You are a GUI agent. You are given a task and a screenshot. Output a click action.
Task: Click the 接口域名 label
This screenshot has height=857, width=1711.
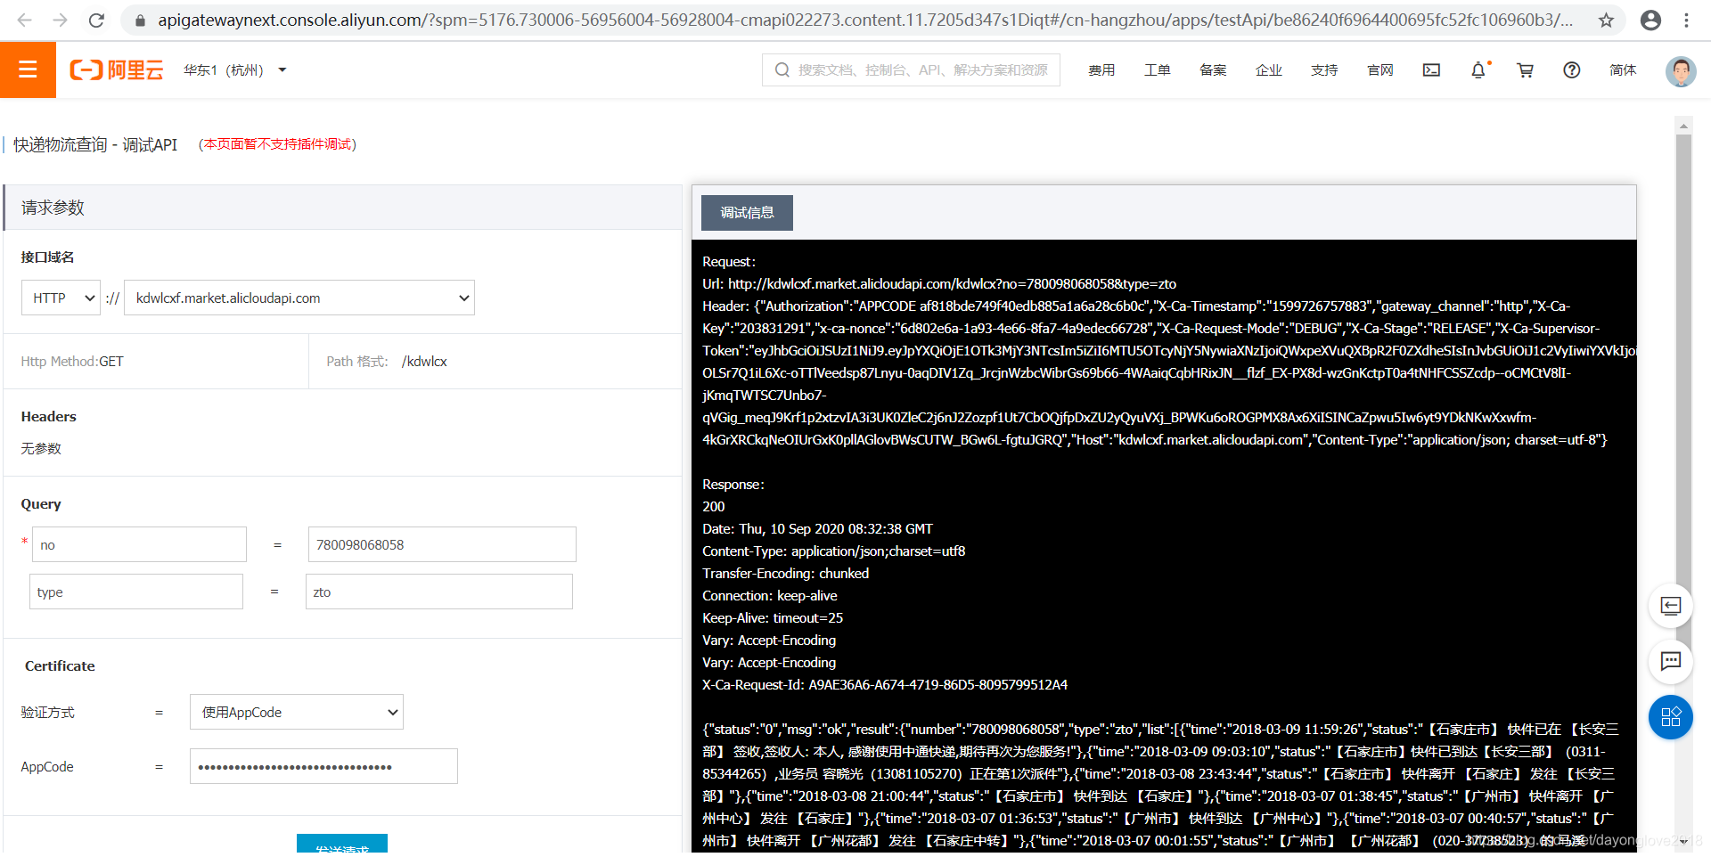[x=48, y=257]
